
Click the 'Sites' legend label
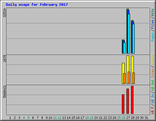(153, 73)
